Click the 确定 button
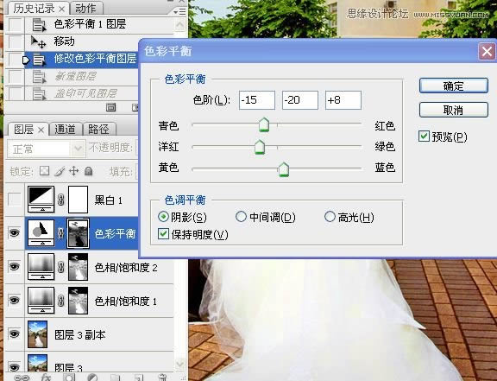 coord(454,86)
